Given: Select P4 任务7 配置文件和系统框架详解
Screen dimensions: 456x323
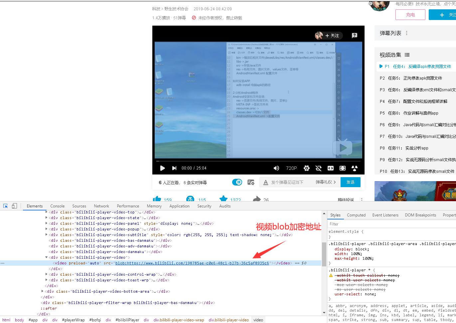Looking at the screenshot, I should coord(416,101).
